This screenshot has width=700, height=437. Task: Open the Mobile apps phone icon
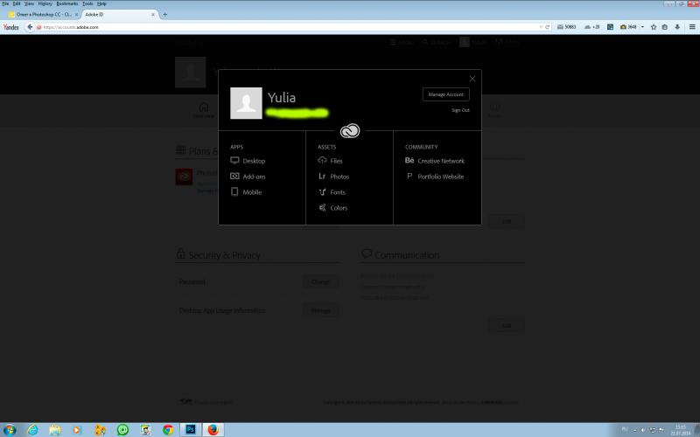click(234, 191)
